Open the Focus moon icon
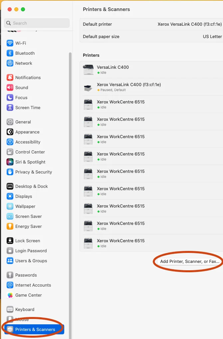This screenshot has height=339, width=223. pyautogui.click(x=10, y=97)
